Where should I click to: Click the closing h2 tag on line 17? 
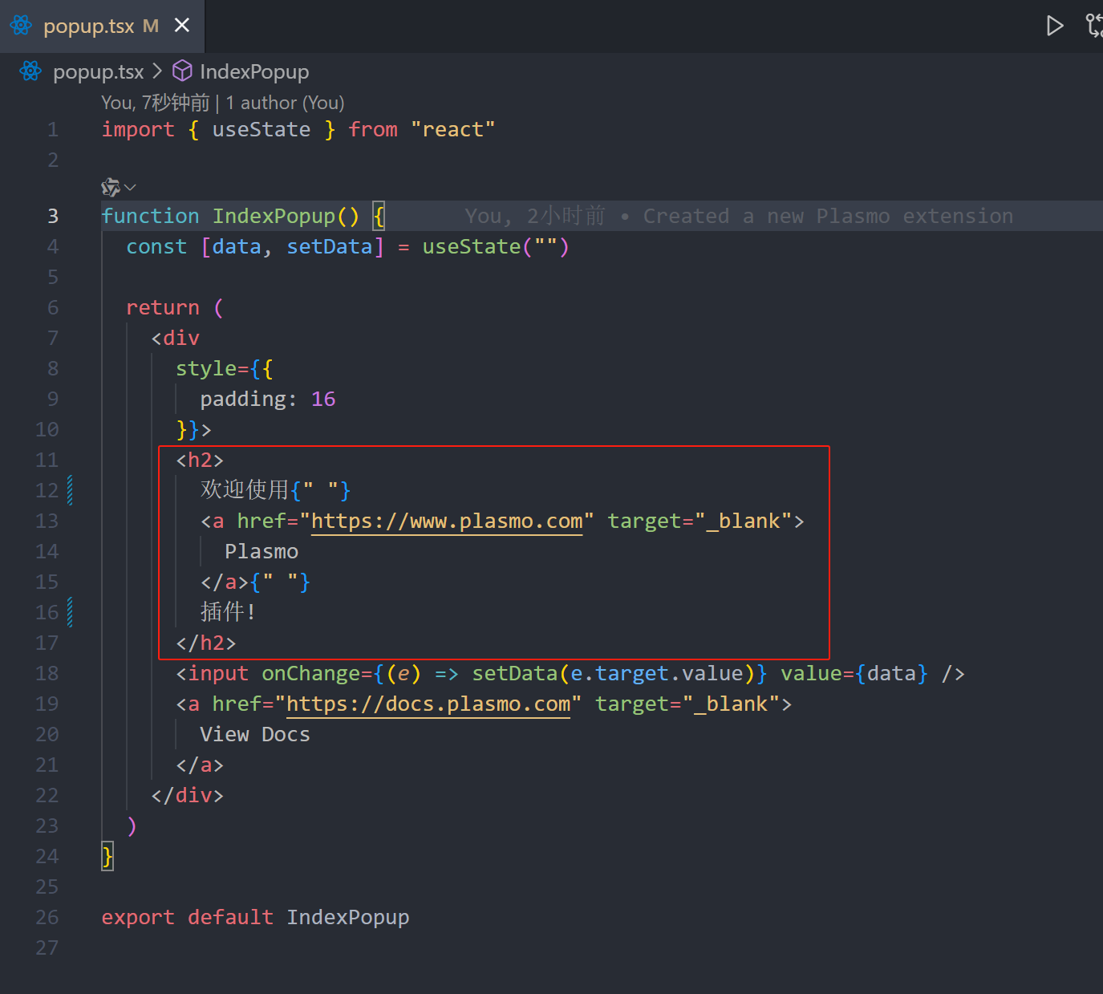[x=205, y=643]
